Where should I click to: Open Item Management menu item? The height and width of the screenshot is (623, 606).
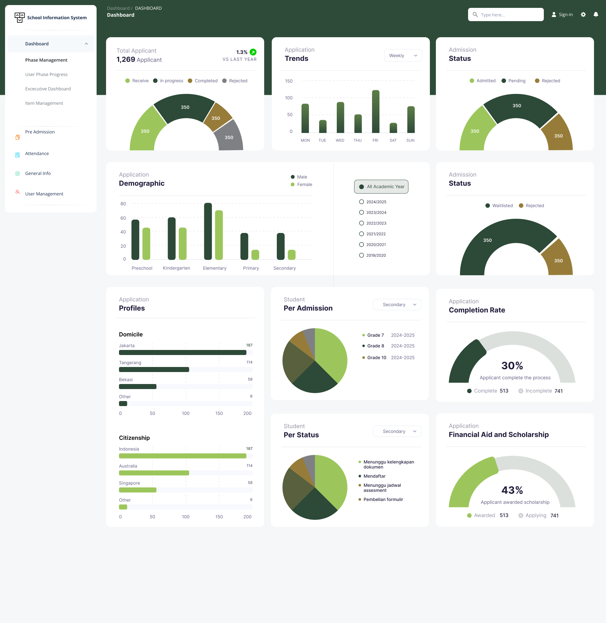click(x=44, y=103)
